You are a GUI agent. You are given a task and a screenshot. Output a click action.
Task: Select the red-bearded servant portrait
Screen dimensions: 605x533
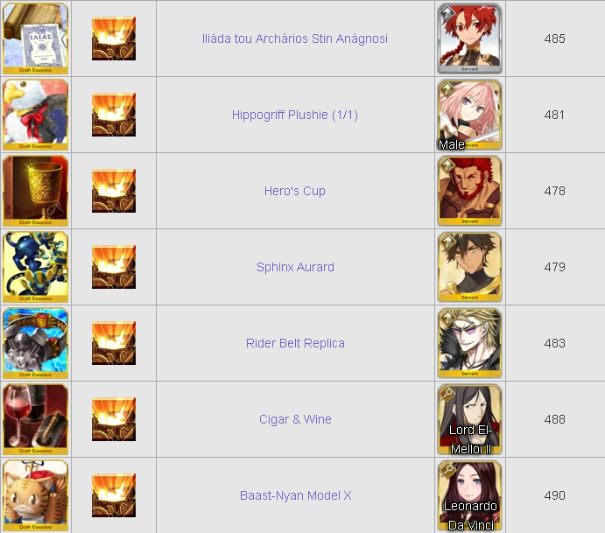coord(469,191)
